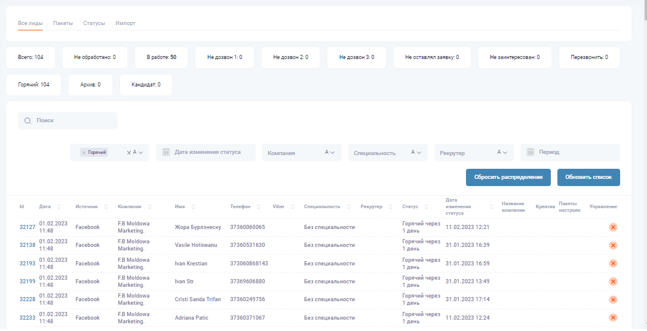Remove the Горячий filter tag
647x331 pixels.
(84, 153)
